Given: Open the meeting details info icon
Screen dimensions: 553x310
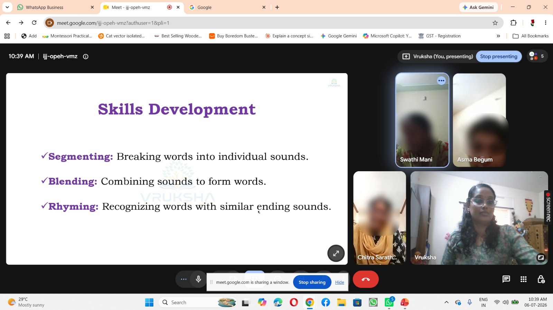Looking at the screenshot, I should tap(86, 57).
